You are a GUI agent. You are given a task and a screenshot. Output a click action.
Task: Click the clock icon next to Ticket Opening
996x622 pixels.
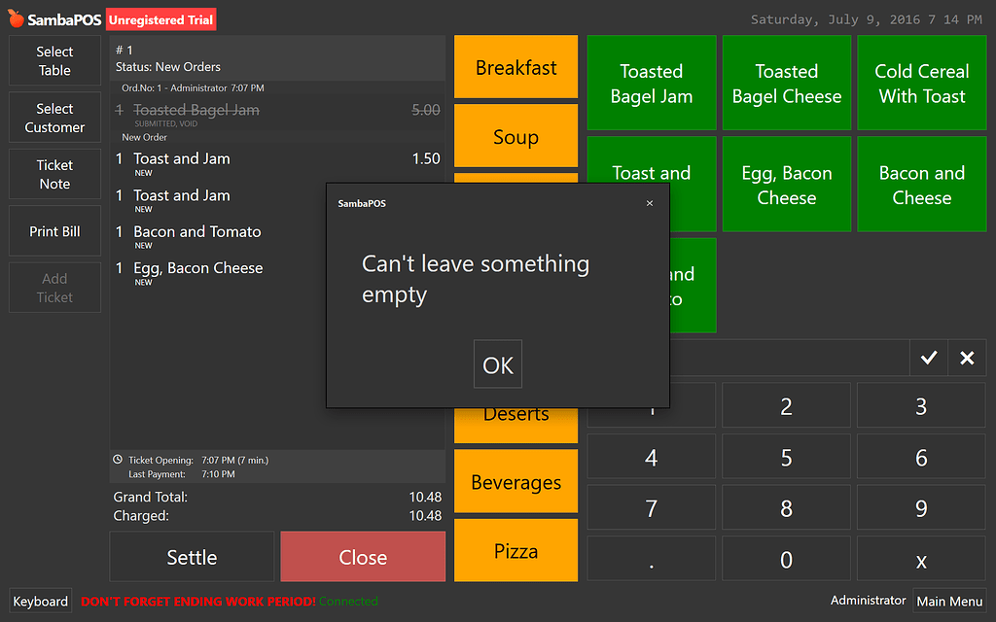(x=120, y=460)
